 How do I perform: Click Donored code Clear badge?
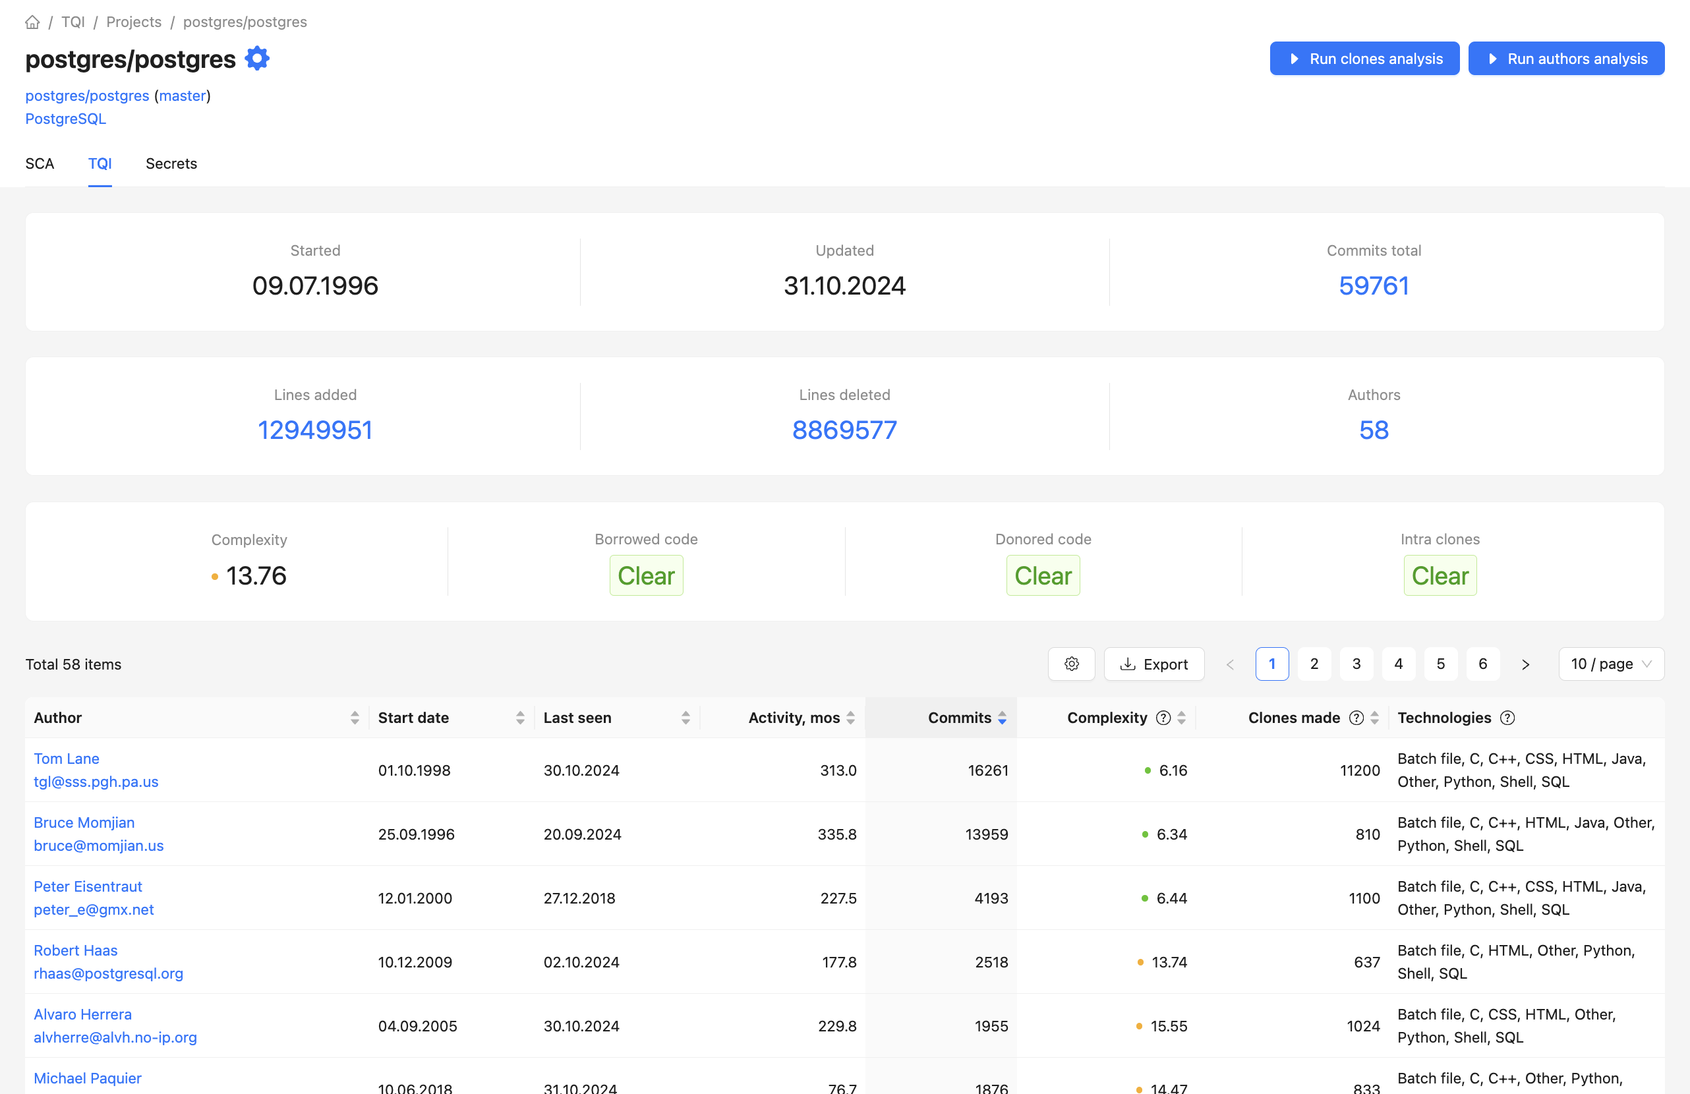[1042, 575]
